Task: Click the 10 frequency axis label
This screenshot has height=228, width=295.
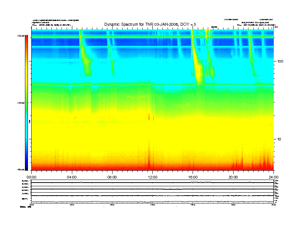Action: 279,139
